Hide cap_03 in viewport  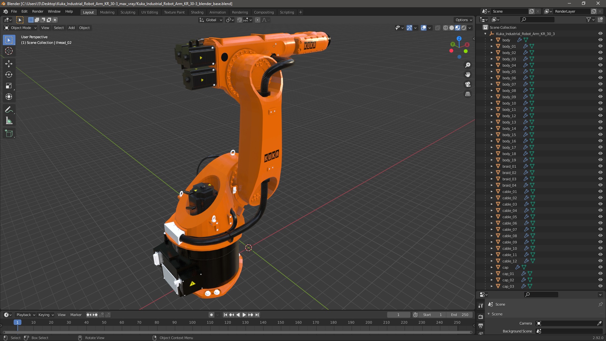pyautogui.click(x=600, y=286)
